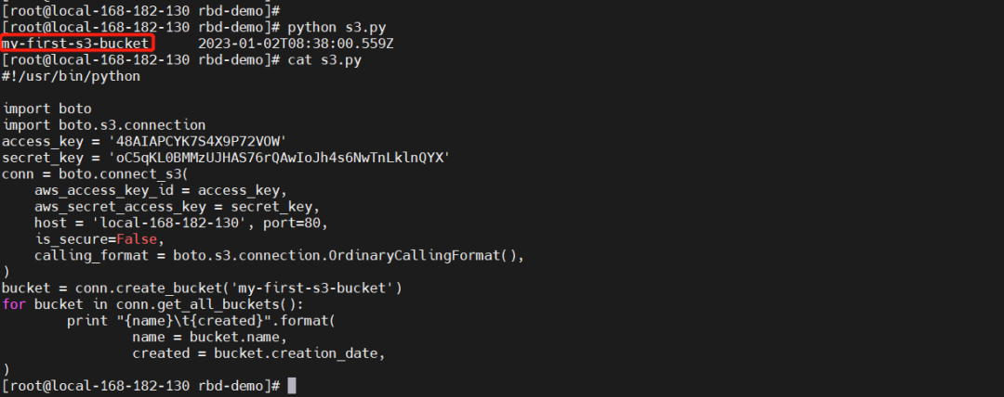Click the 'created = bucket.creation_date' line
The image size is (1004, 397).
point(258,353)
